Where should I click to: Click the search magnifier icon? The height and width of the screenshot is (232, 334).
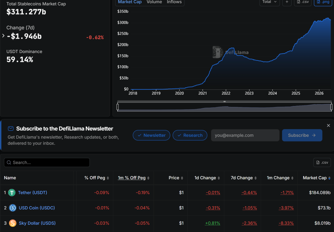(9, 162)
